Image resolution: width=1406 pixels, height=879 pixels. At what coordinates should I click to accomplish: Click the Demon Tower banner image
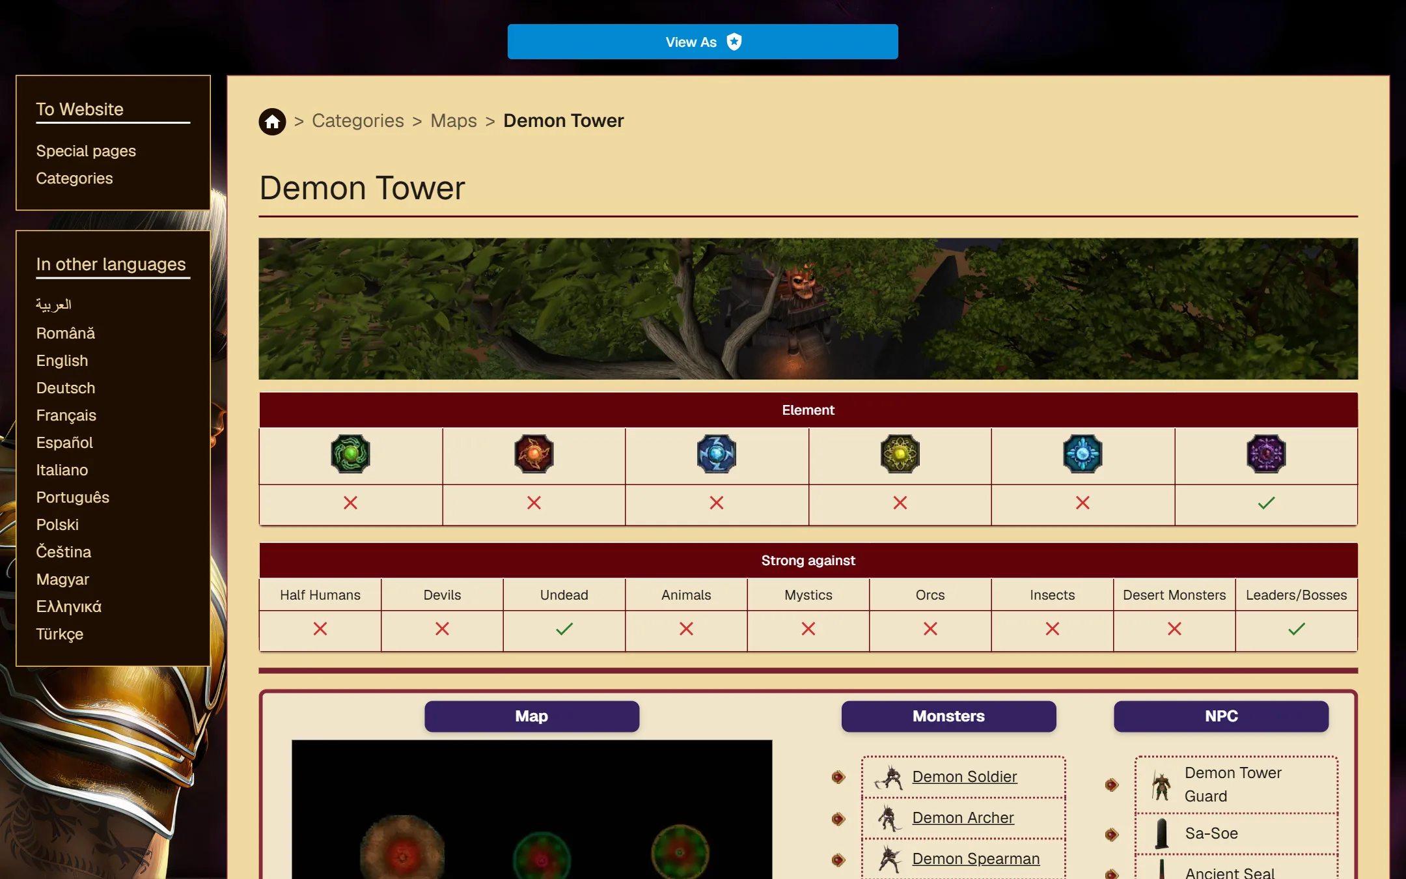click(x=808, y=309)
